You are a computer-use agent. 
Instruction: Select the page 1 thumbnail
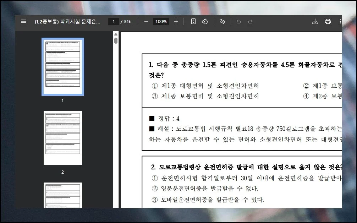pyautogui.click(x=63, y=67)
